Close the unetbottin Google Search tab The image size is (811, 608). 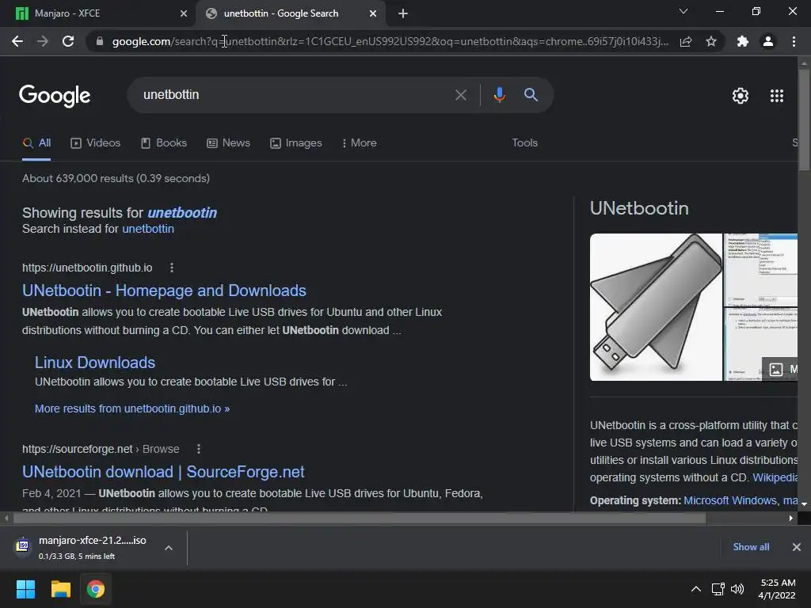(x=373, y=13)
